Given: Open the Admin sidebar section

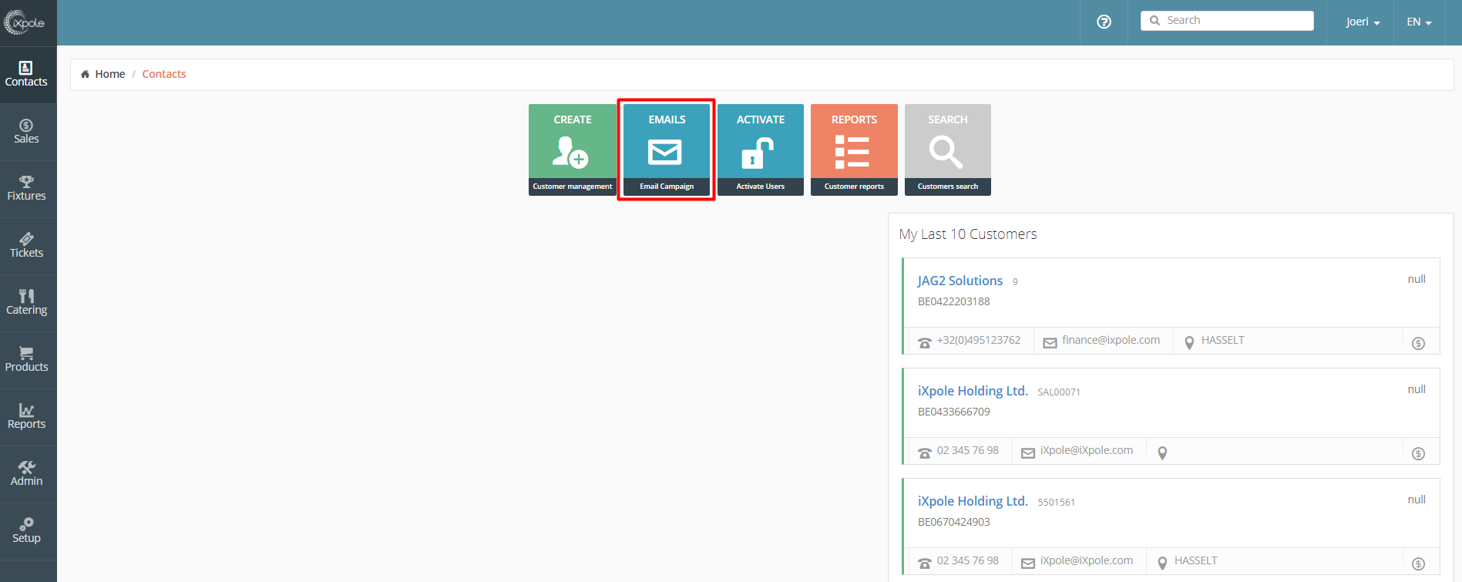Looking at the screenshot, I should click(28, 474).
